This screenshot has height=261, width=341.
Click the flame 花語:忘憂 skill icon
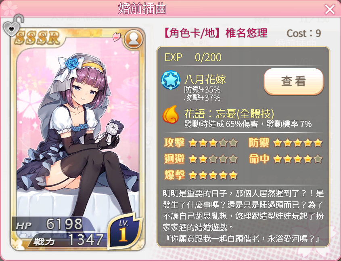tap(171, 114)
